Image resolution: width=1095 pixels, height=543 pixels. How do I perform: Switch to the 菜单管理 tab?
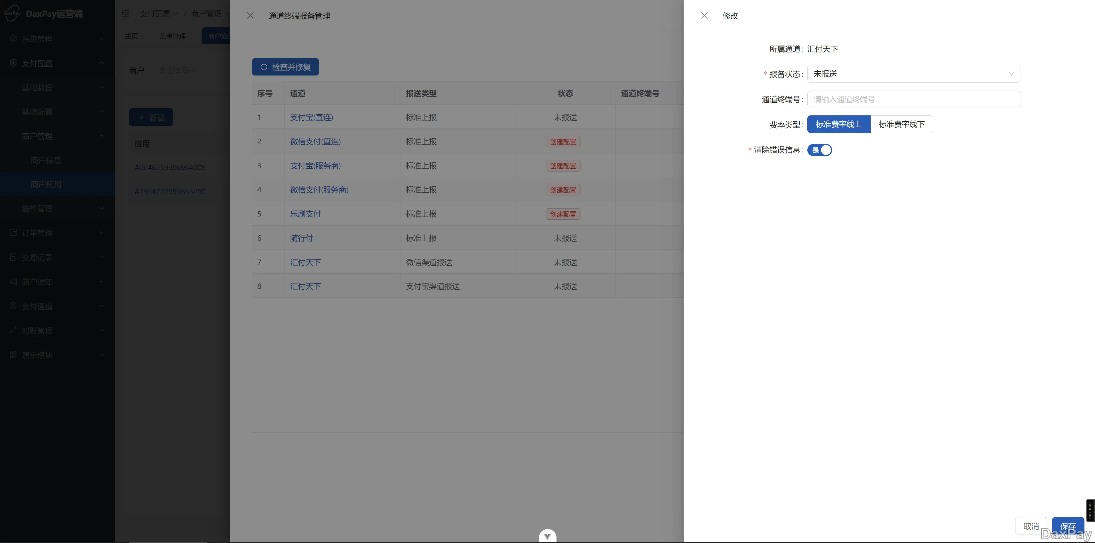pyautogui.click(x=172, y=36)
